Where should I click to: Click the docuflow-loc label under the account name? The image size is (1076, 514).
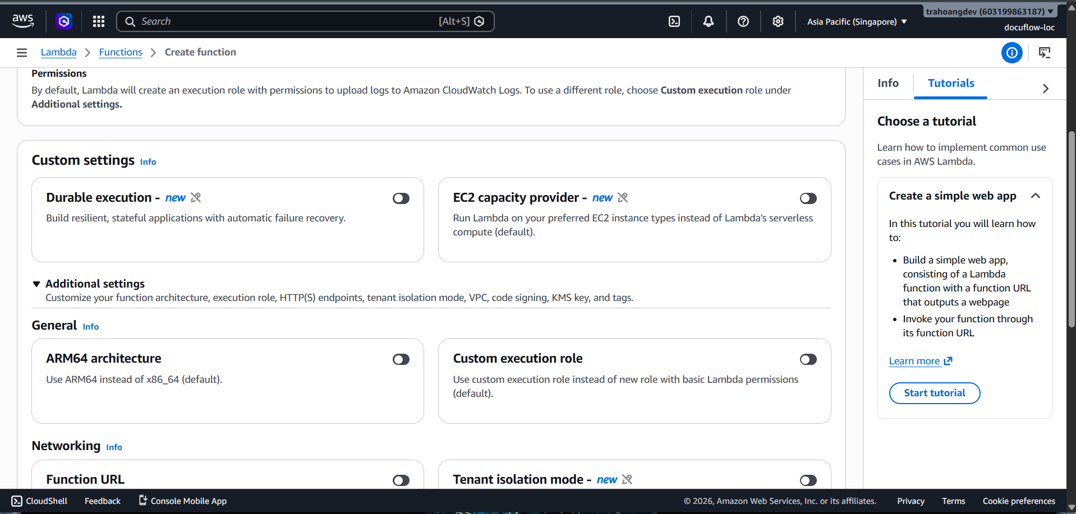[x=1029, y=27]
